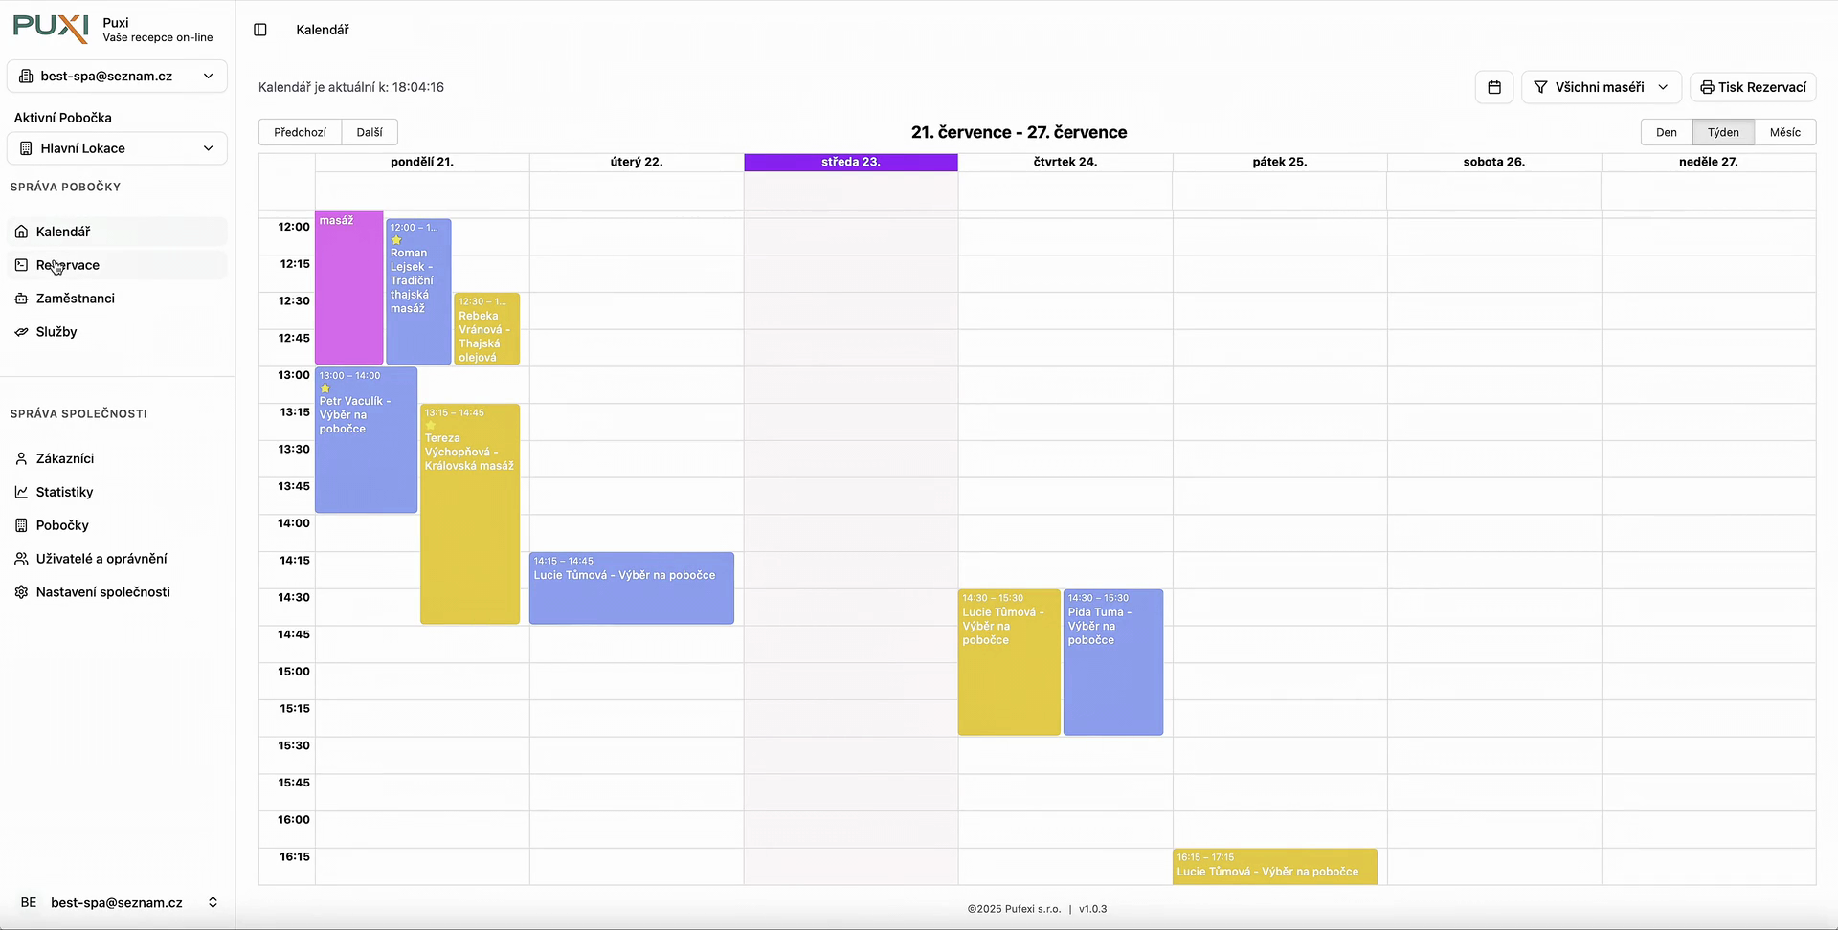The image size is (1838, 930).
Task: Go to the Další week
Action: click(370, 132)
